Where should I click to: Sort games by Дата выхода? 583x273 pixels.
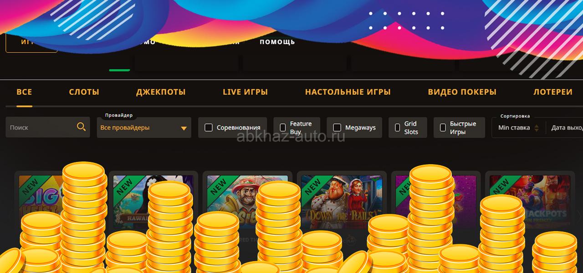(567, 127)
